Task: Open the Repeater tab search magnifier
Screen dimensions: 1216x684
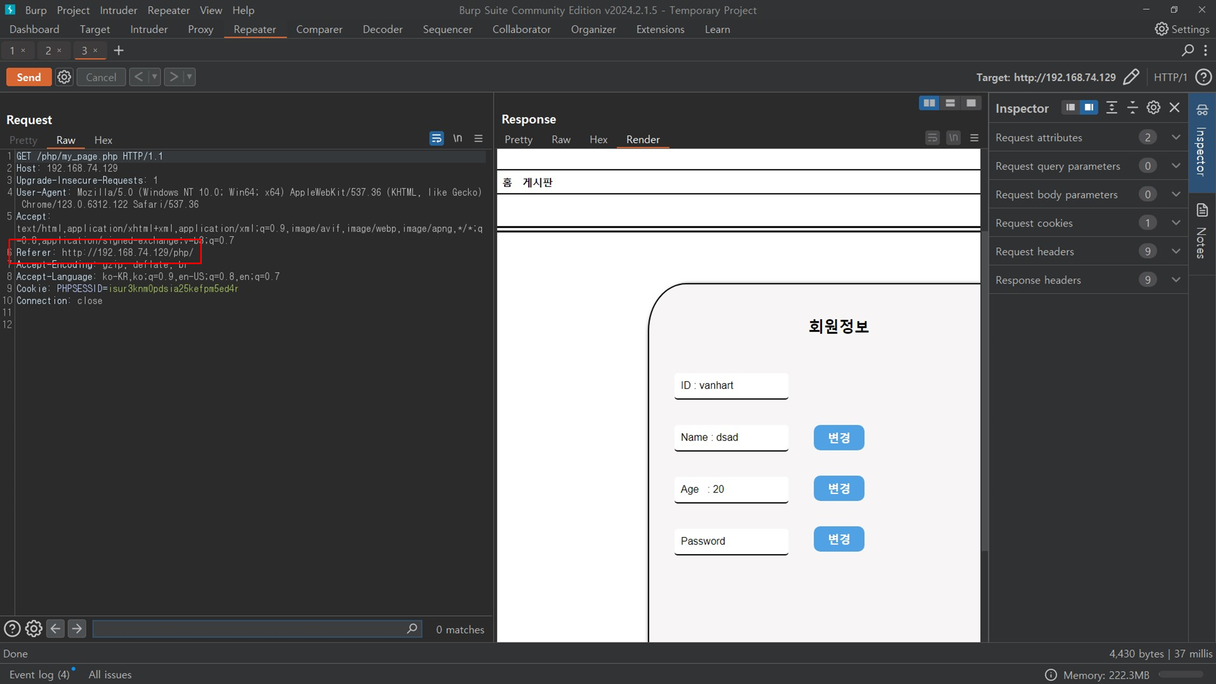Action: point(1188,50)
